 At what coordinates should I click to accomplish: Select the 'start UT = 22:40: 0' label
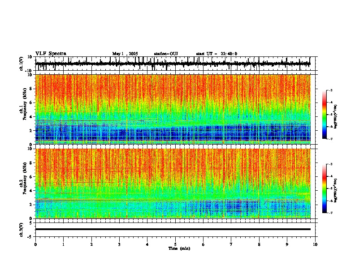tap(216, 54)
